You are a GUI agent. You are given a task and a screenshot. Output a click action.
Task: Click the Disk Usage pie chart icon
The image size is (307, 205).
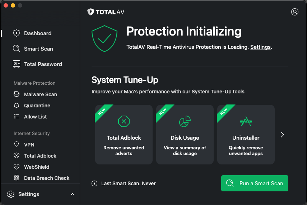pyautogui.click(x=185, y=122)
